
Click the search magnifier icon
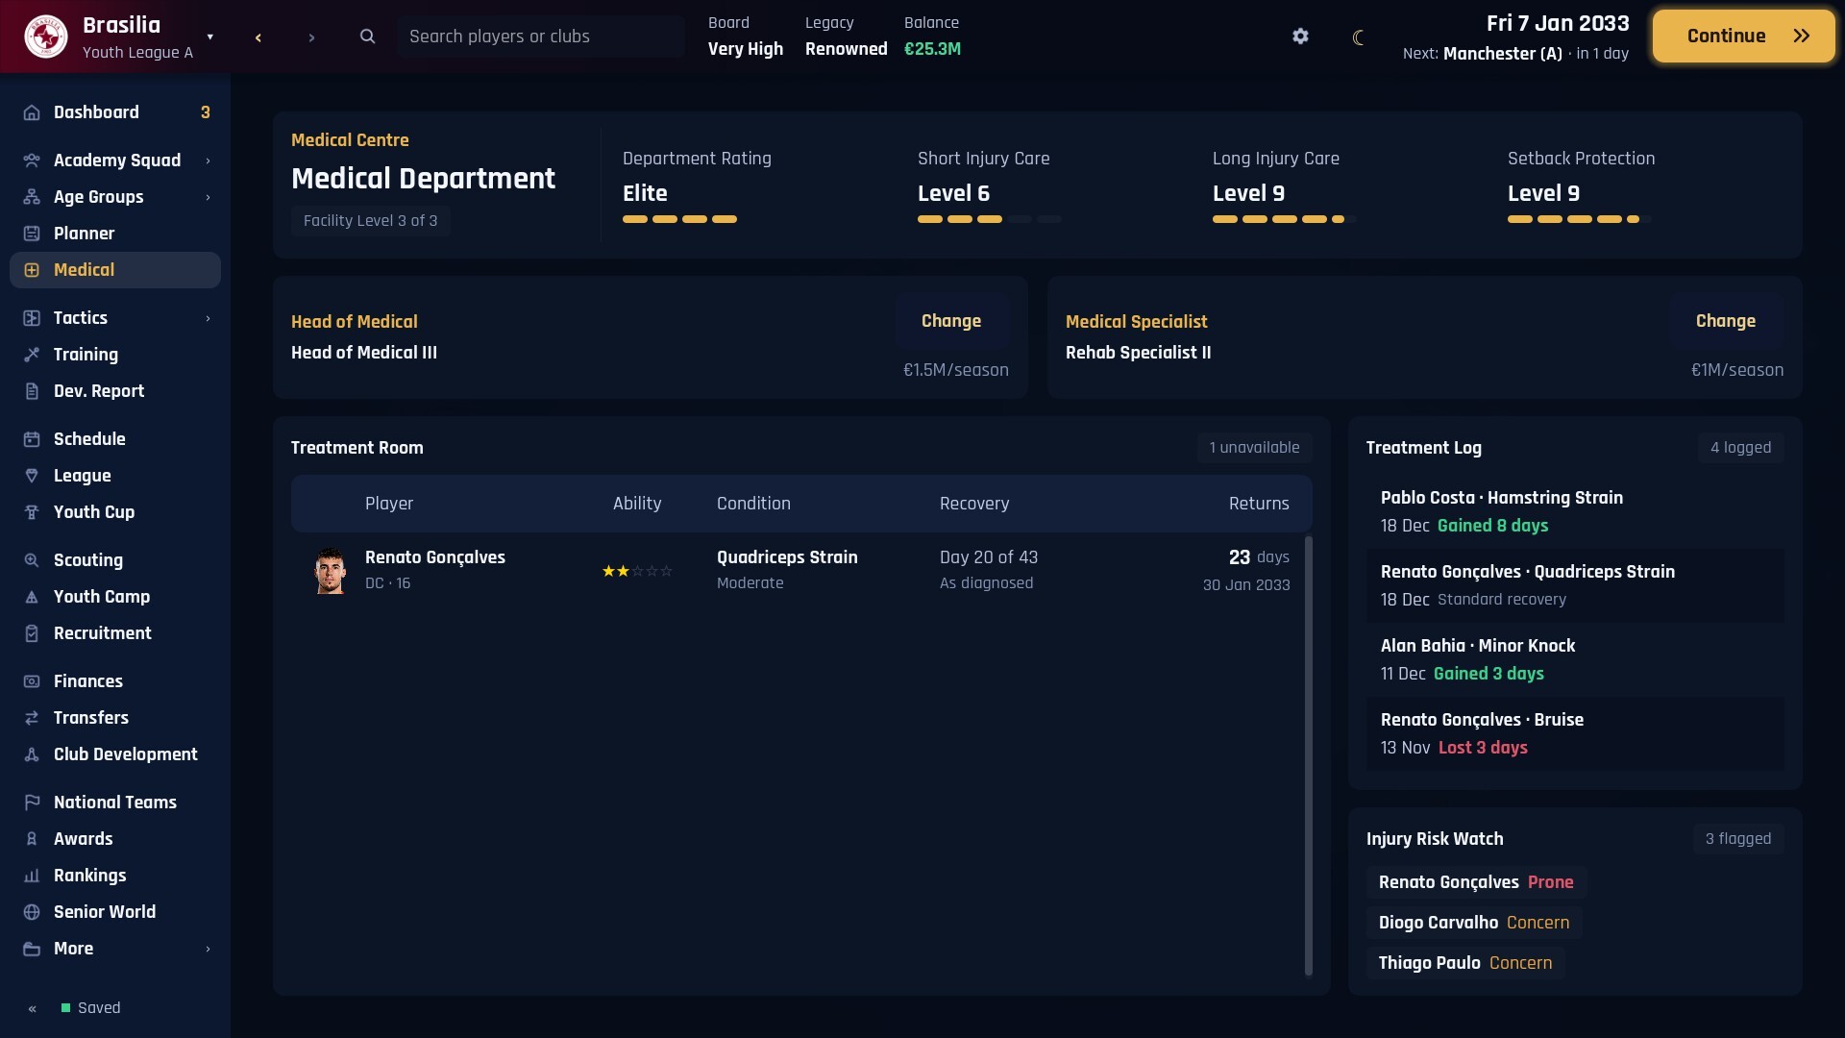367,37
